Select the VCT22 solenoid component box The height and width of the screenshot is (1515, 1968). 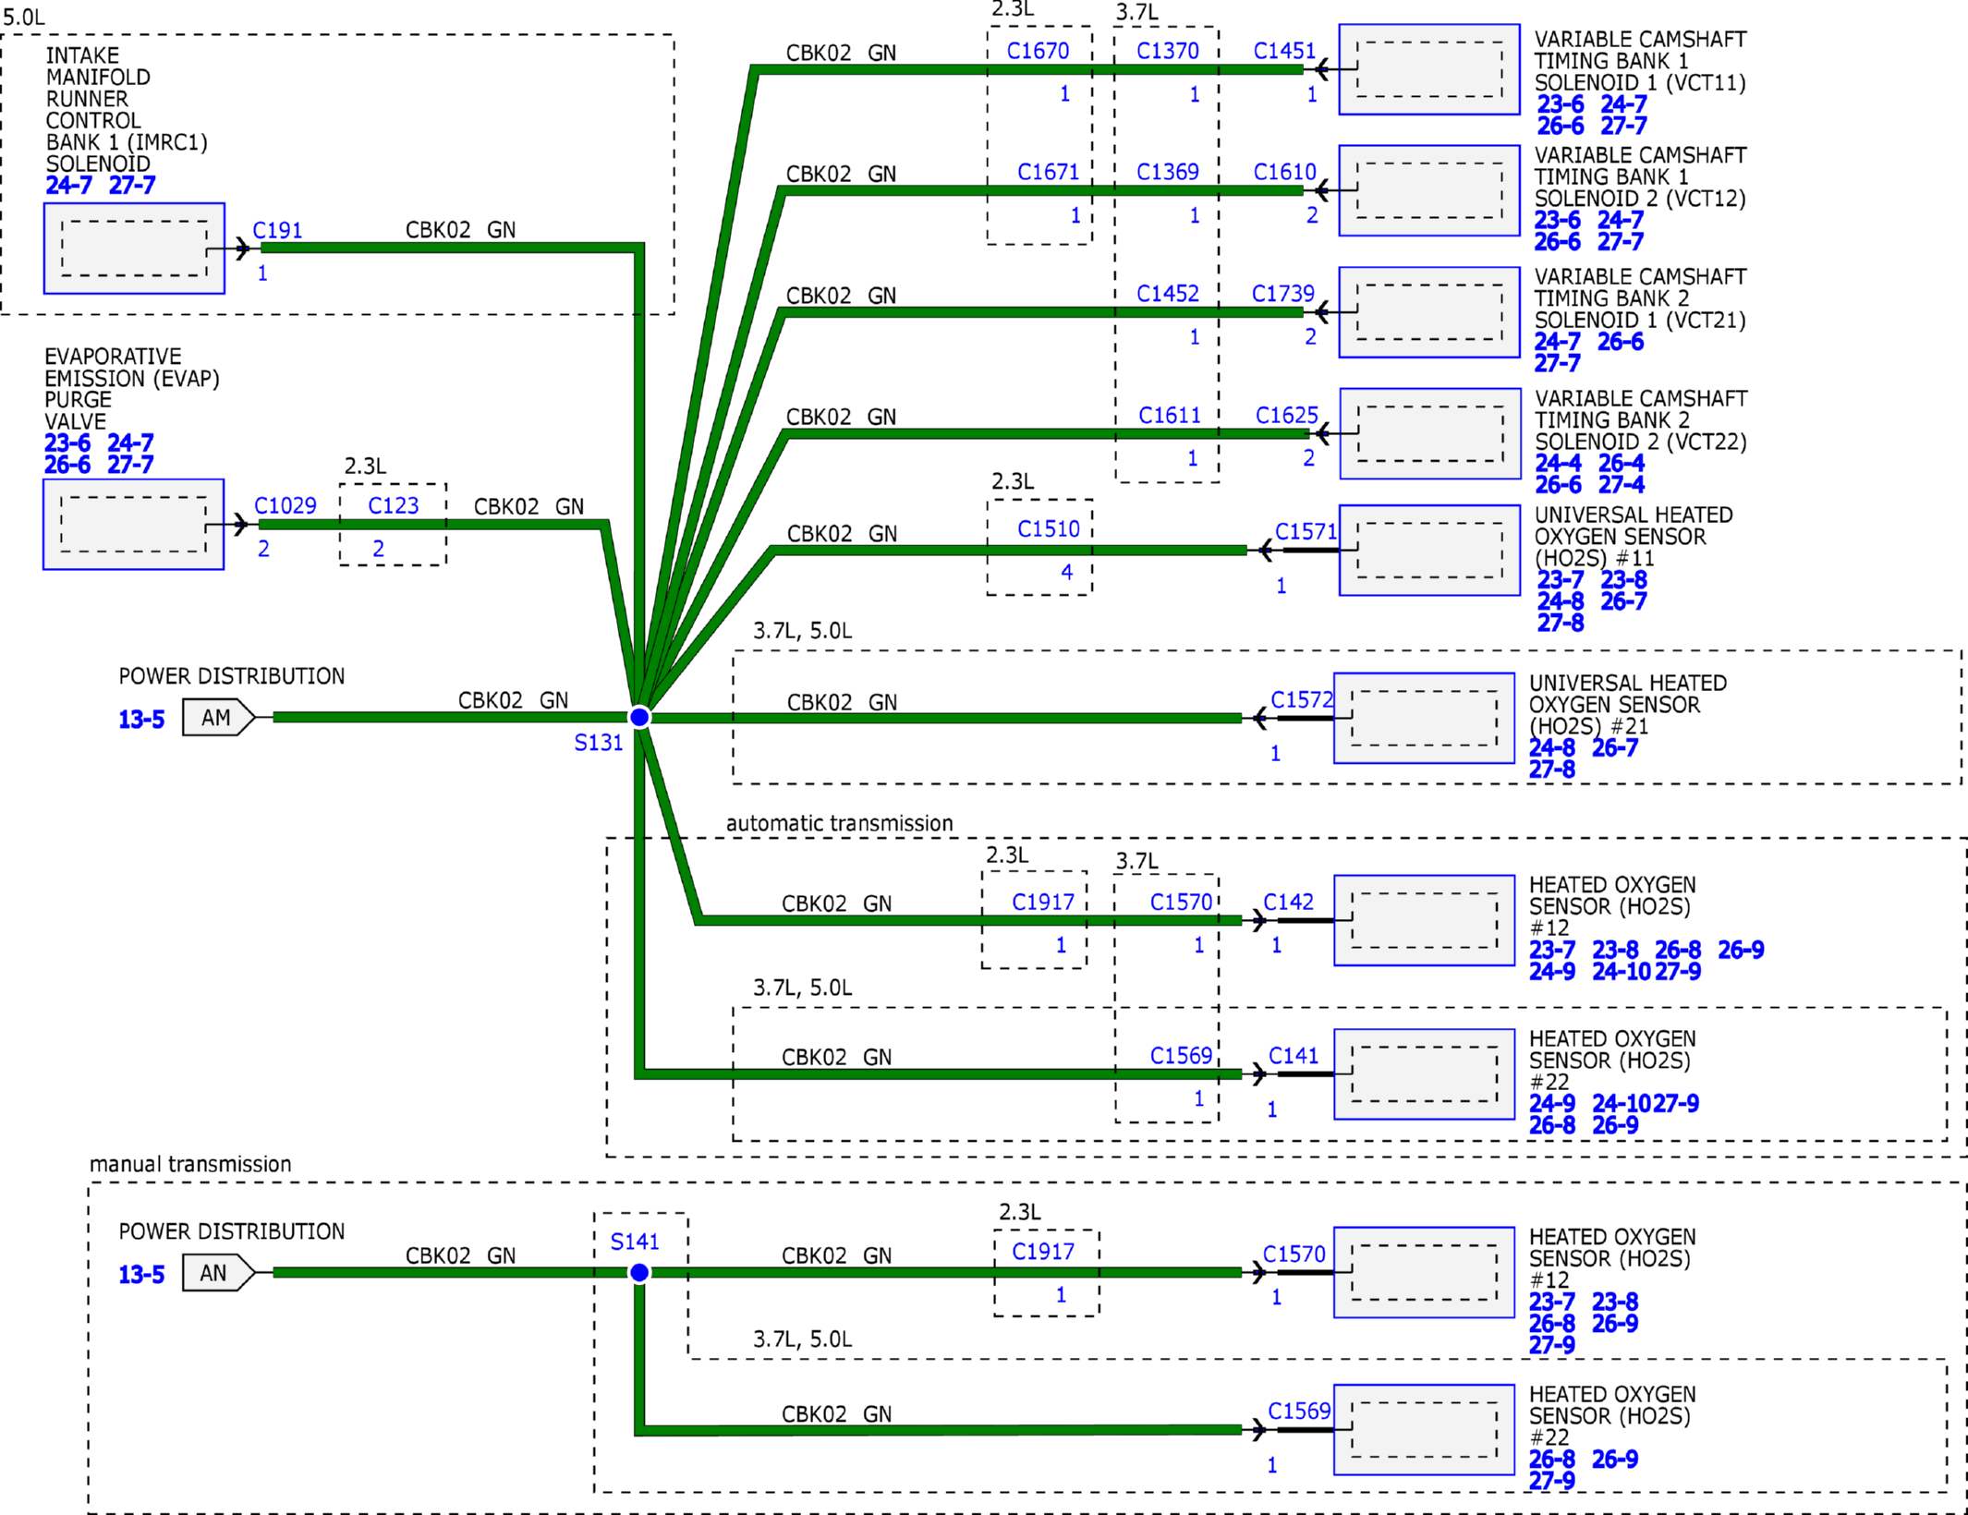pos(1430,433)
